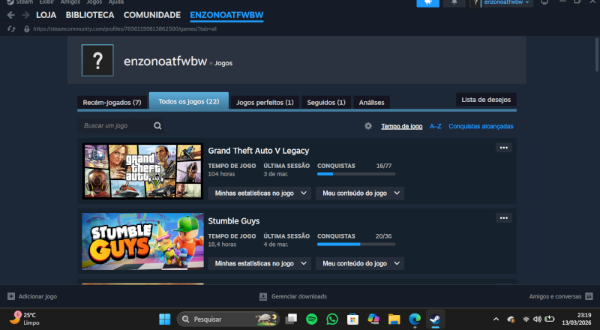The image size is (600, 330).
Task: Reload the page with the refresh icon
Action: coord(10,28)
